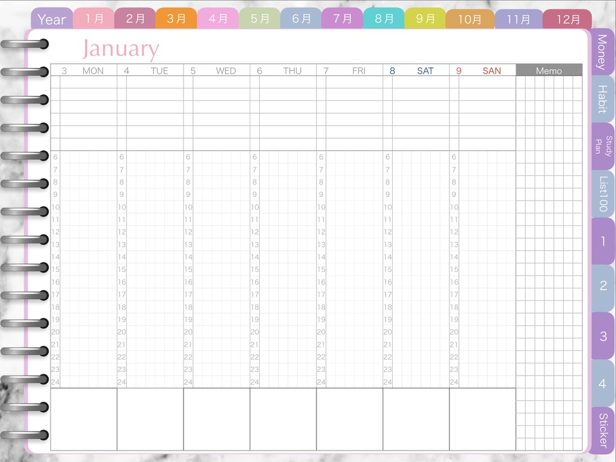This screenshot has height=462, width=616.
Task: Select the 8 SAT day header
Action: pos(416,71)
